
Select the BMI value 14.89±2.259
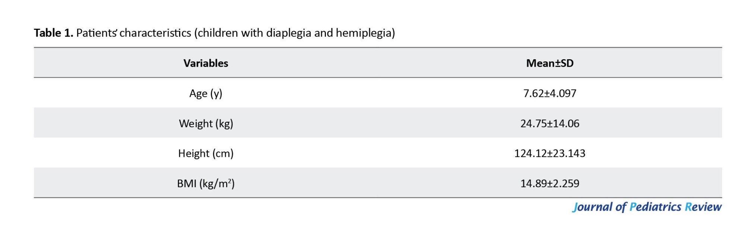point(549,184)
